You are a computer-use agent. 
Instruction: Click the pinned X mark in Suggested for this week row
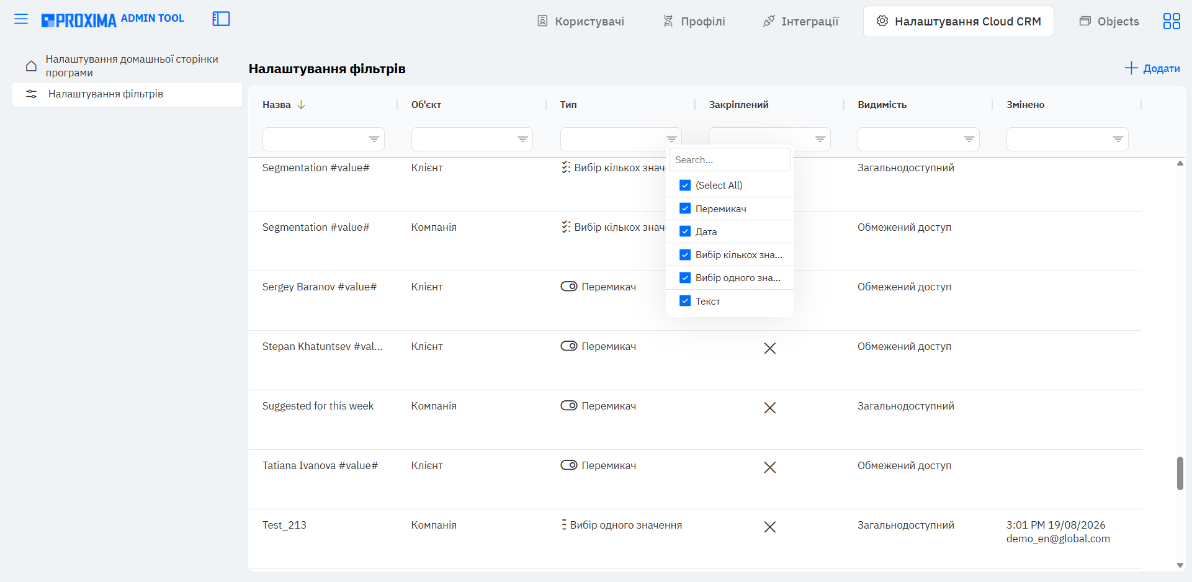770,408
